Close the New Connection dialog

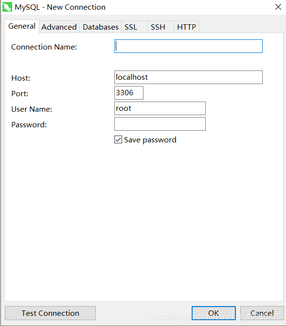pyautogui.click(x=278, y=7)
